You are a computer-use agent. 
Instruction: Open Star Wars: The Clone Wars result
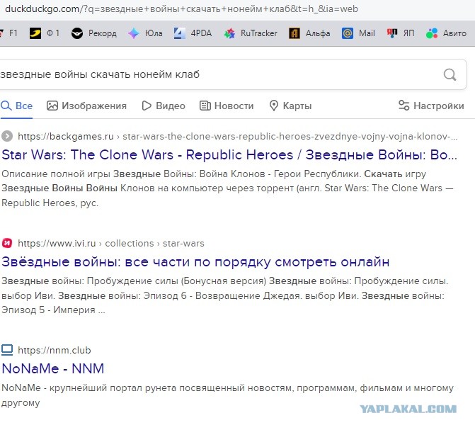229,155
